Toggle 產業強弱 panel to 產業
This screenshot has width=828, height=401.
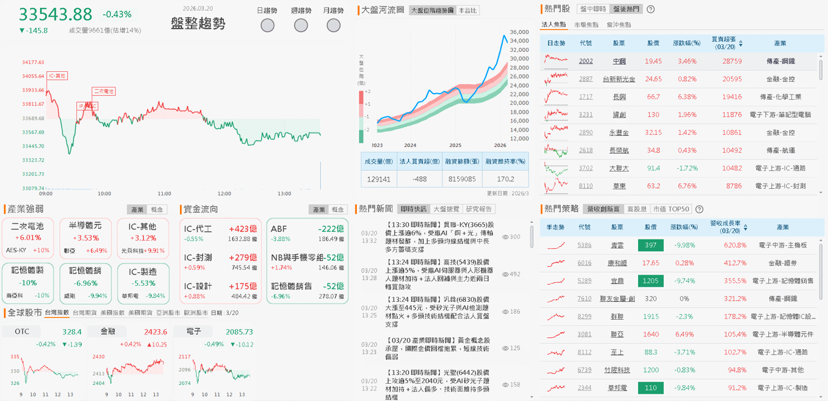pyautogui.click(x=137, y=209)
